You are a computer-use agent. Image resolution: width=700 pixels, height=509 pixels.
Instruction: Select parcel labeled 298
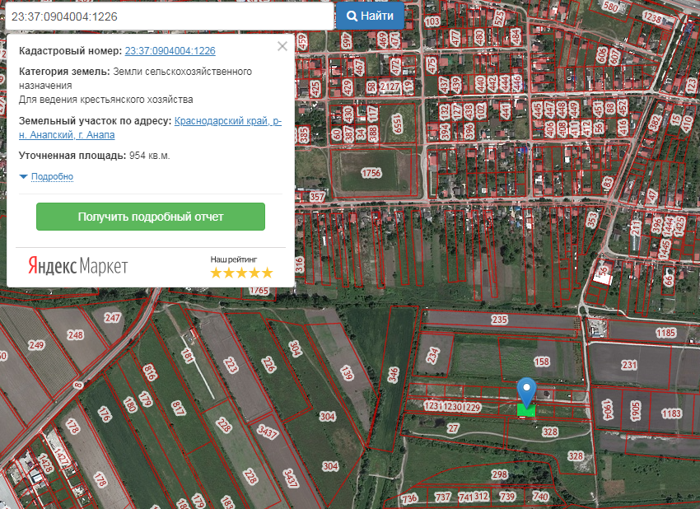click(x=499, y=474)
